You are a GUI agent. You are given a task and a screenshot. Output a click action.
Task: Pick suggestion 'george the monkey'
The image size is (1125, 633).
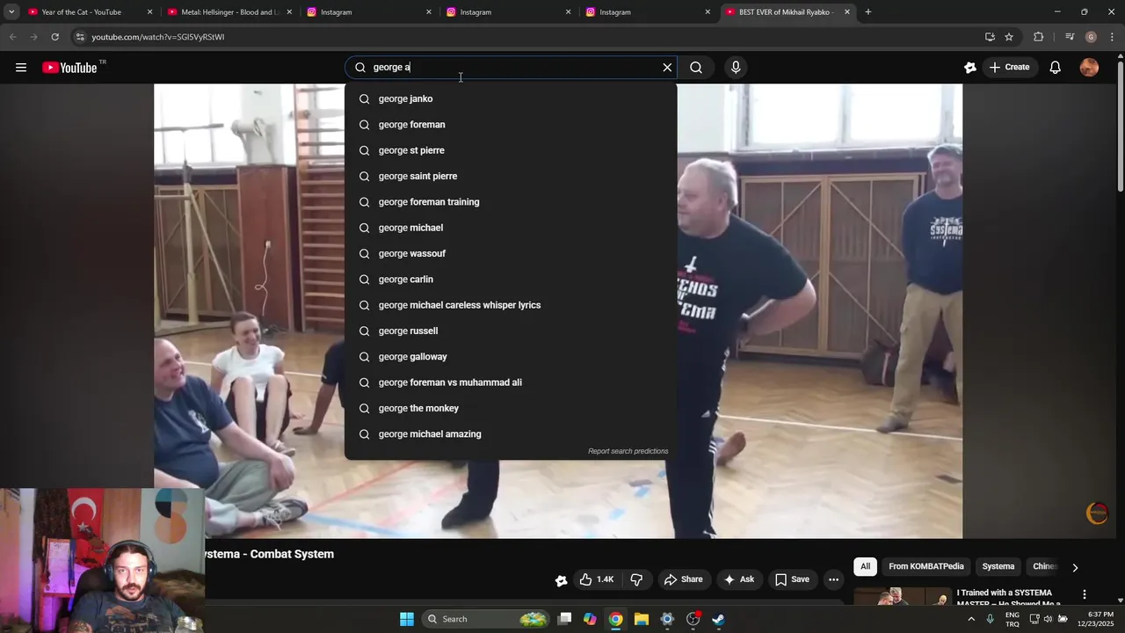[511, 408]
